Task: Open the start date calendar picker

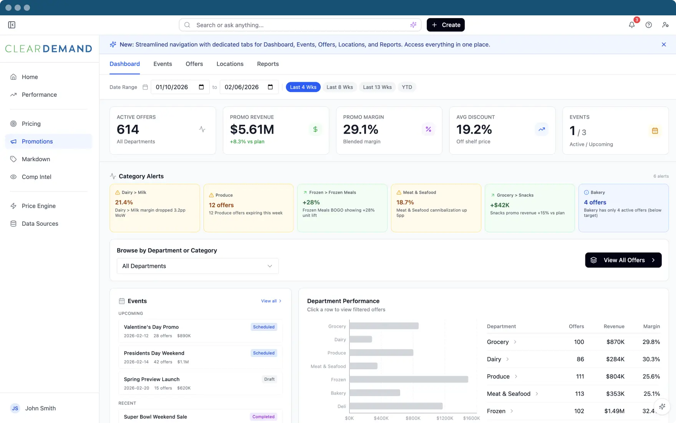Action: click(x=201, y=87)
